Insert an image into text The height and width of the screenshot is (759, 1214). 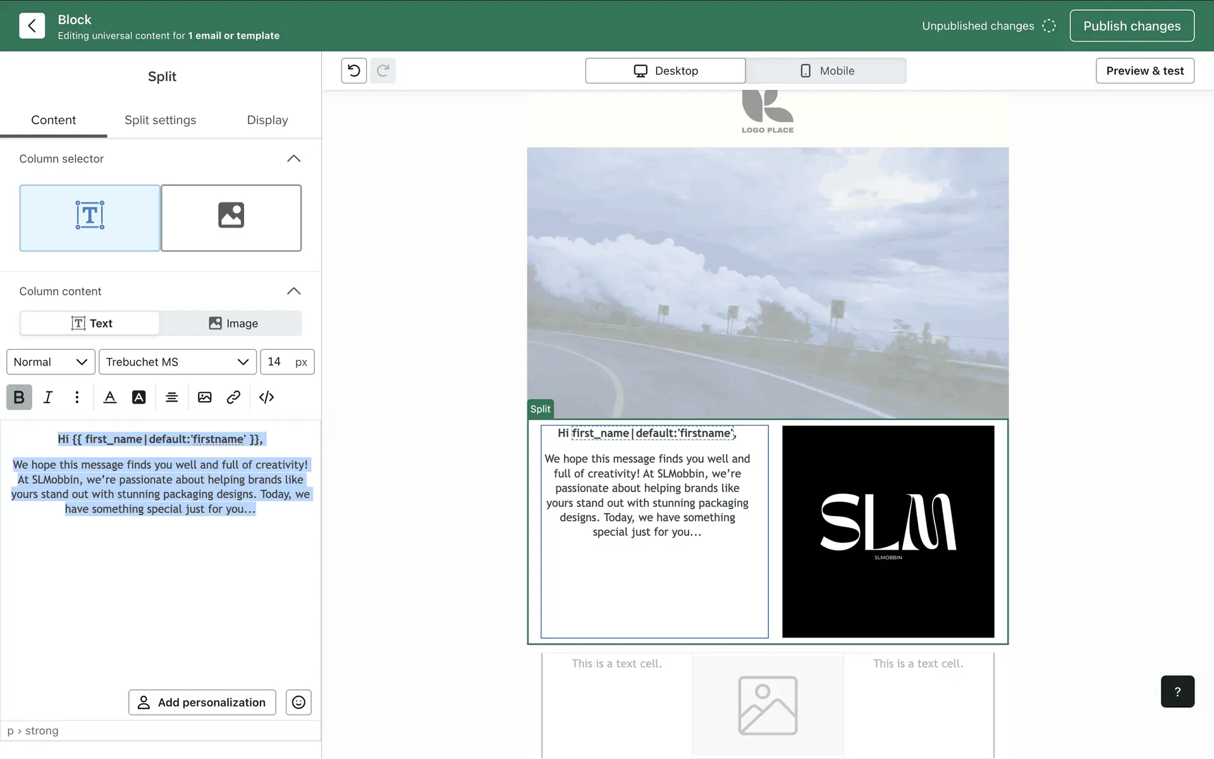pos(204,397)
